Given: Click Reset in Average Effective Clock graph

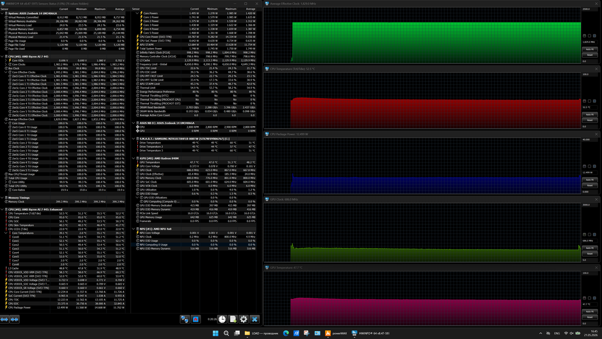Looking at the screenshot, I should click(590, 55).
